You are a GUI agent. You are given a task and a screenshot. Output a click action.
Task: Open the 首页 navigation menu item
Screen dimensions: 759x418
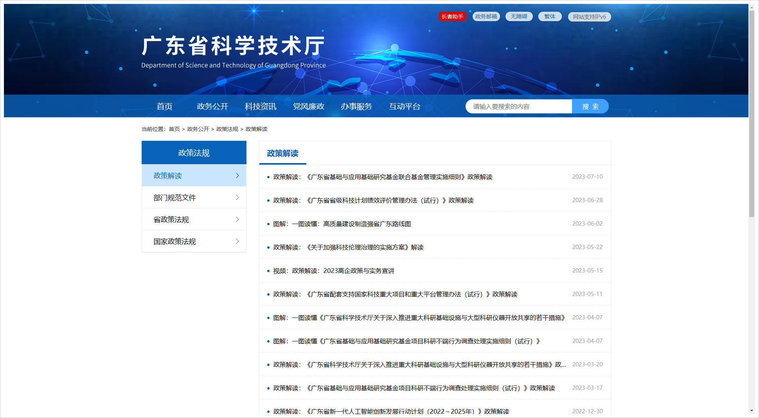[164, 106]
